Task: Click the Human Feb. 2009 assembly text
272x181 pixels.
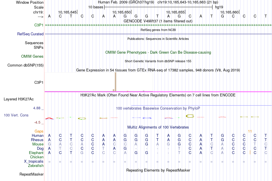Action: point(126,2)
